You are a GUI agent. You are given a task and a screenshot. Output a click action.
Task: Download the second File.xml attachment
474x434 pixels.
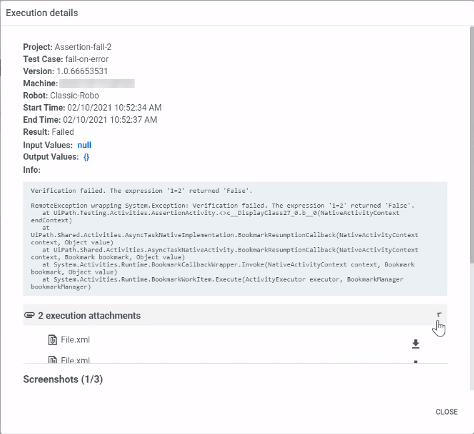415,361
